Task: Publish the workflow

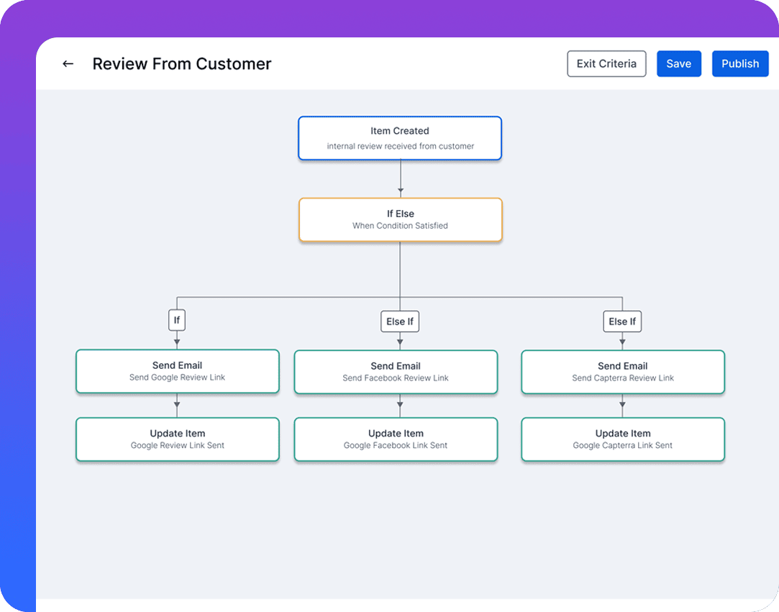Action: click(x=739, y=63)
